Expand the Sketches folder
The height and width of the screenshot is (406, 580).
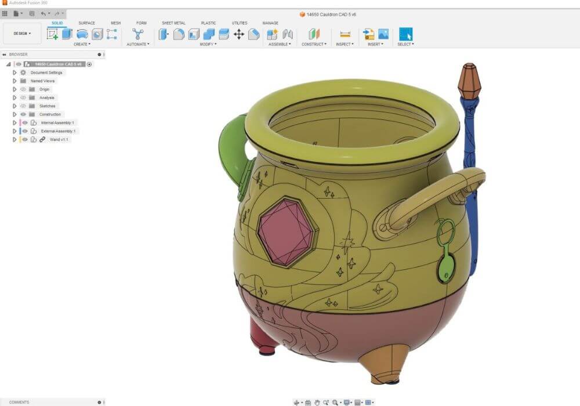[14, 106]
